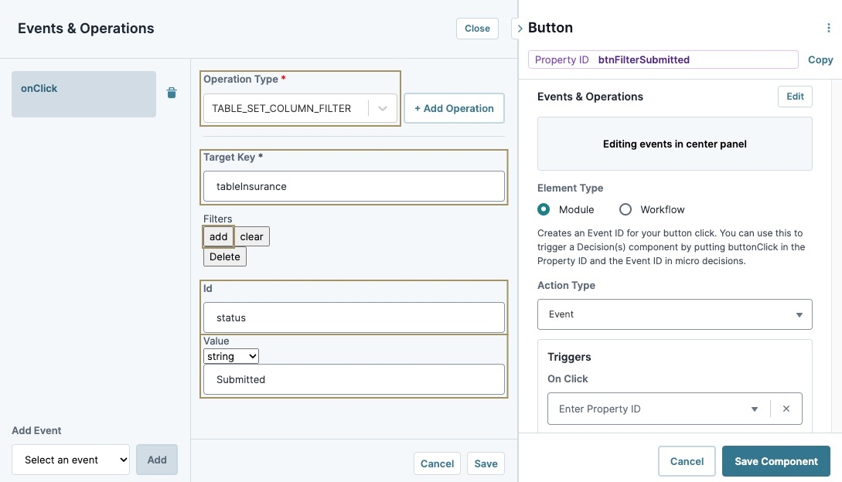Click the Target Key tableInsurance field
Screen dimensions: 842x482
(x=354, y=186)
